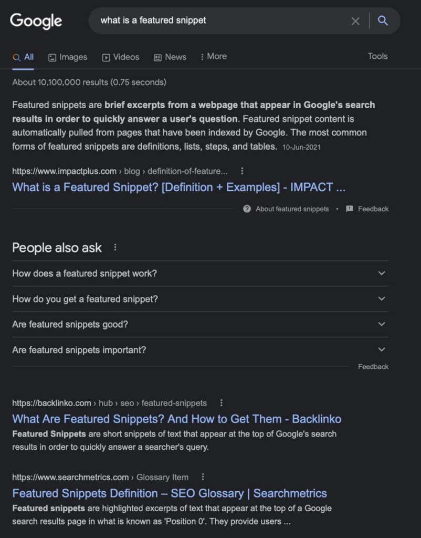Open the three-dot menu beside the searchmetrics.com URL
421x538 pixels.
[x=203, y=477]
